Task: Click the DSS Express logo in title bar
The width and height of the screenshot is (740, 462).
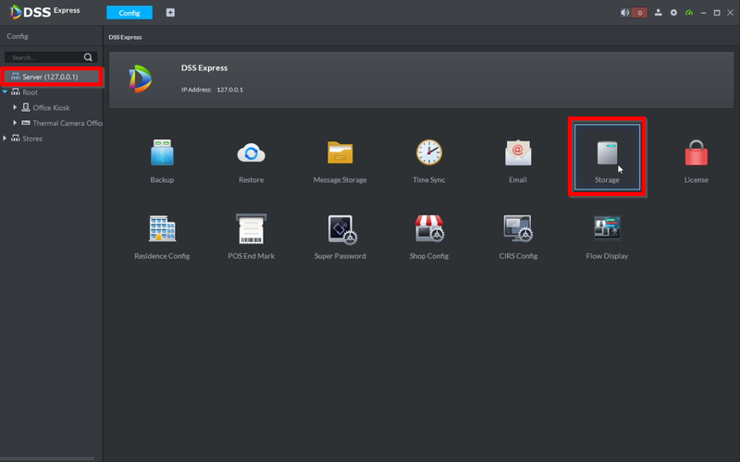Action: point(44,11)
